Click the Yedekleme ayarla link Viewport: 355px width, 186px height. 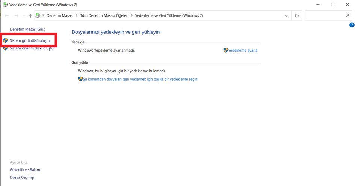point(243,50)
